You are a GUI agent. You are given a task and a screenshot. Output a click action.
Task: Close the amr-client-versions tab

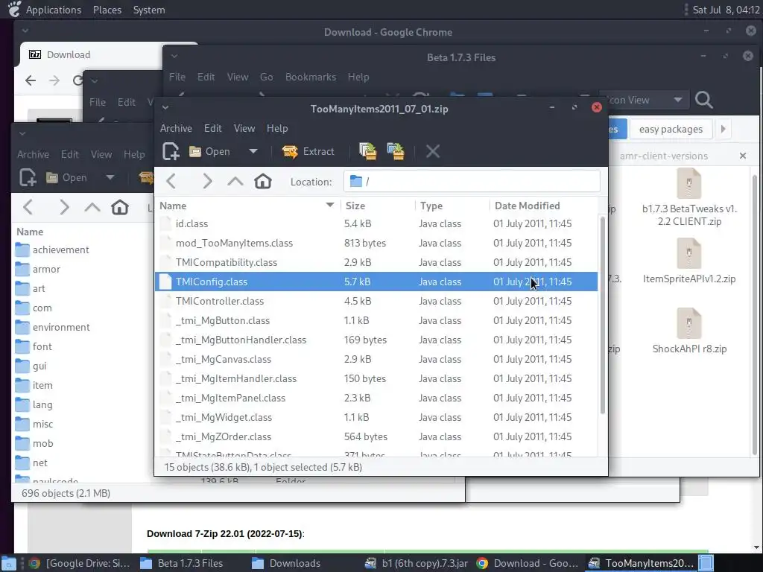pyautogui.click(x=743, y=156)
